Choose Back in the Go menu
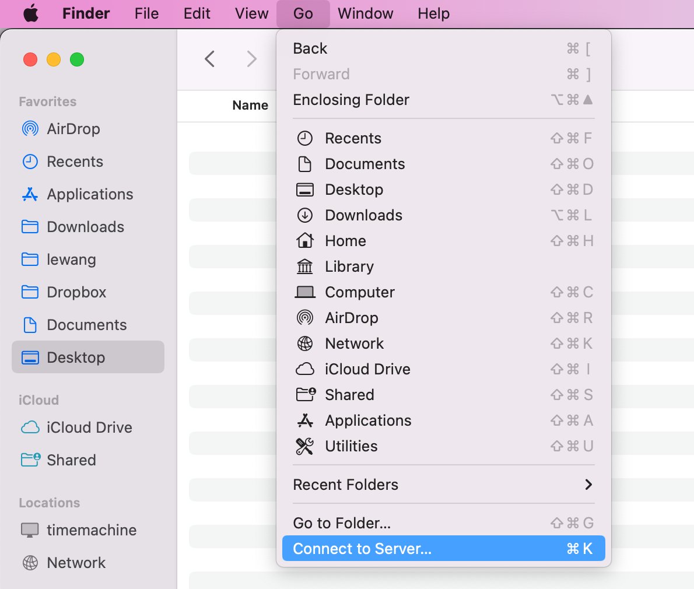The height and width of the screenshot is (589, 694). click(443, 48)
